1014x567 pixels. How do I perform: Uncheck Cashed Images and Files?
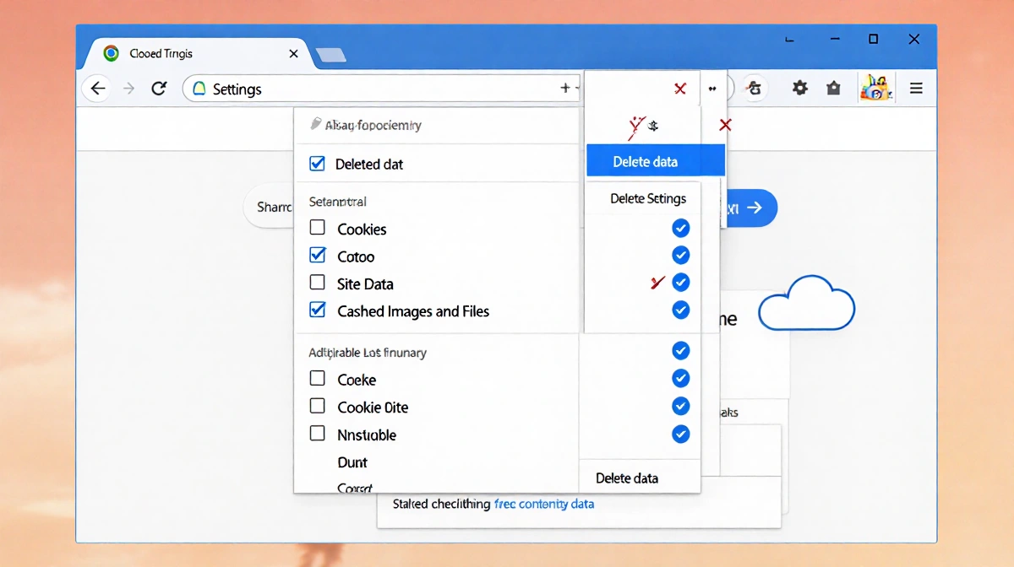click(319, 310)
